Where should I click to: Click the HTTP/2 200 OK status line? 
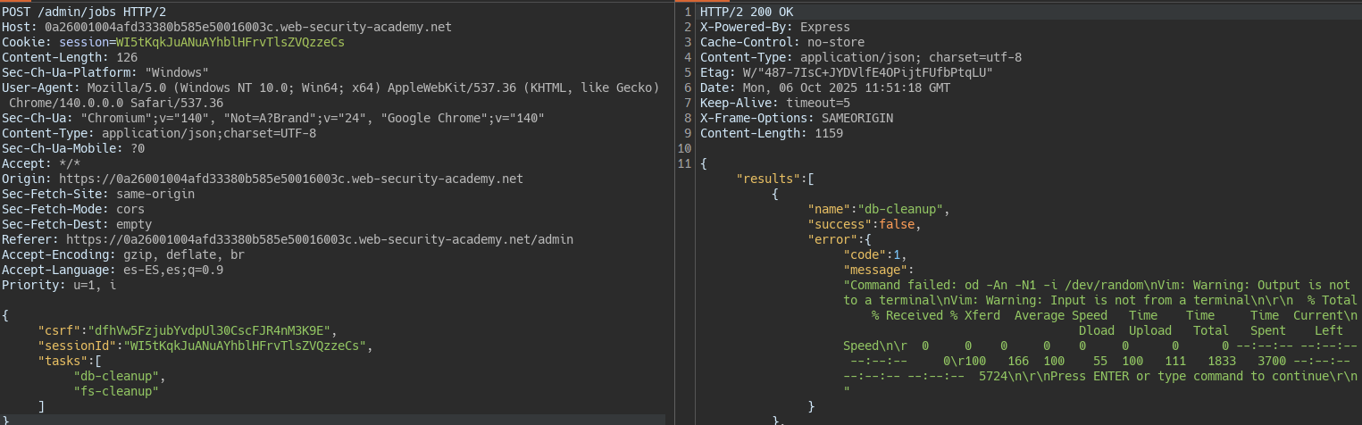(x=747, y=12)
